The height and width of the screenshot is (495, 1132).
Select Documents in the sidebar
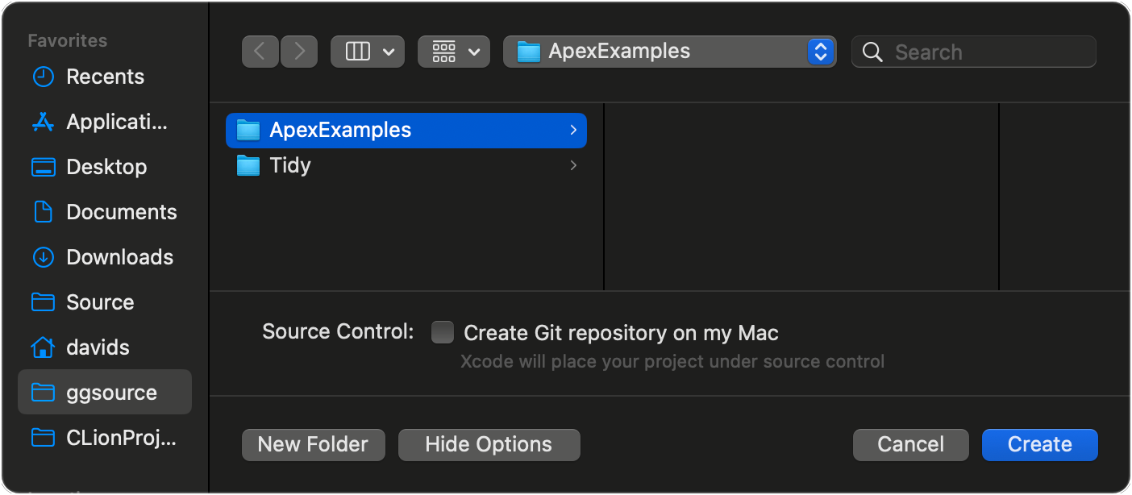click(121, 212)
